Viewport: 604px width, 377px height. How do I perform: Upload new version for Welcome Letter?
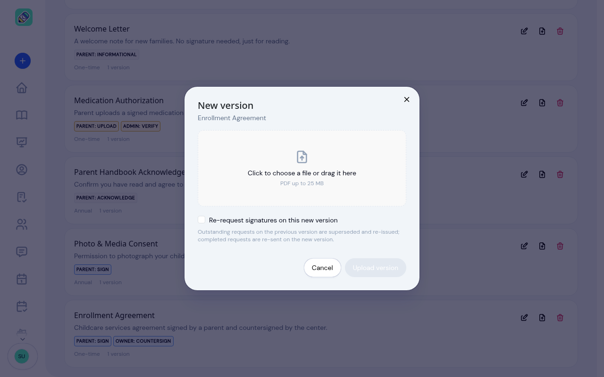point(542,31)
